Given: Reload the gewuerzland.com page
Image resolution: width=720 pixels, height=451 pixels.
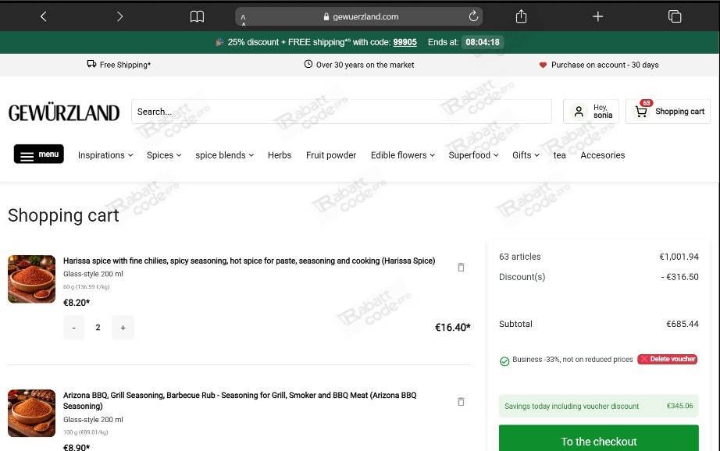Looking at the screenshot, I should [x=473, y=16].
